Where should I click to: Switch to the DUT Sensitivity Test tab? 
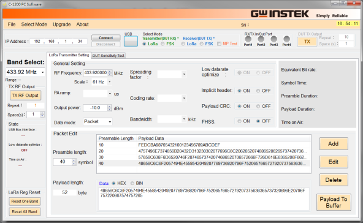tap(109, 56)
